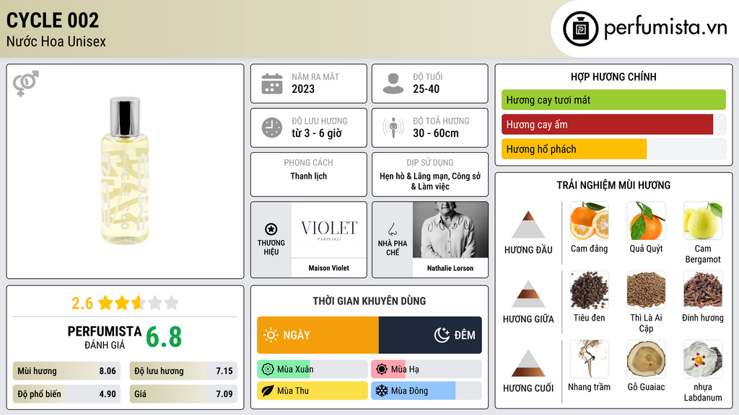The width and height of the screenshot is (739, 415).
Task: Click the CYCLE 002 title
Action: tap(53, 20)
